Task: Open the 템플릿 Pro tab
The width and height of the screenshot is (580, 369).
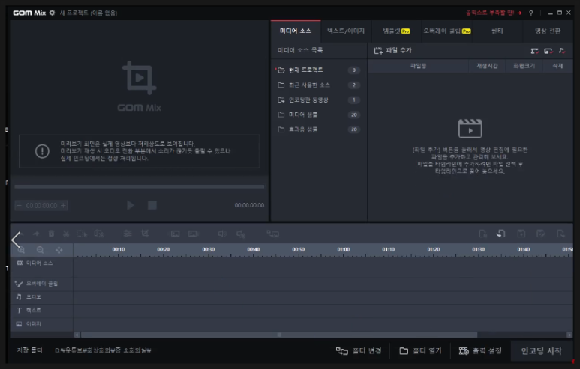Action: pyautogui.click(x=396, y=31)
